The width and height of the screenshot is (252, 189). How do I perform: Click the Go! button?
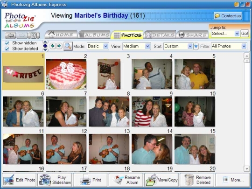[245, 34]
